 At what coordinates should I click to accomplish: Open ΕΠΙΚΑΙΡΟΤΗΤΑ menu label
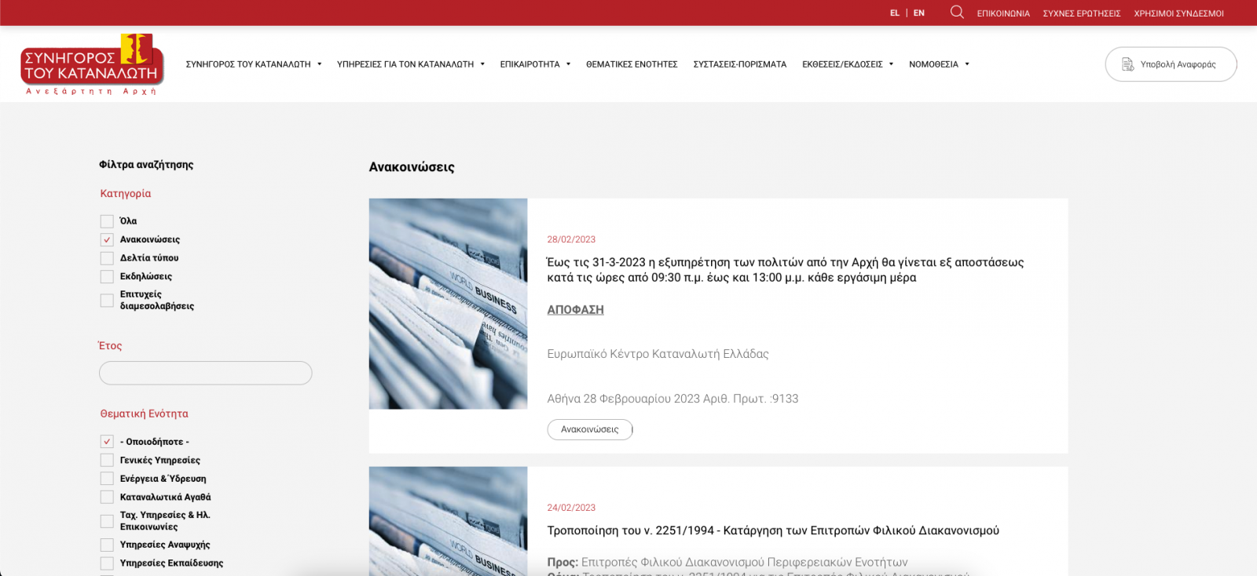tap(530, 64)
